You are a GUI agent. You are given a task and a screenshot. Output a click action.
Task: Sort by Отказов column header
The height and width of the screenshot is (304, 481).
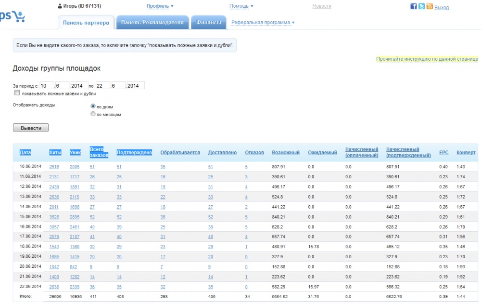pyautogui.click(x=254, y=152)
